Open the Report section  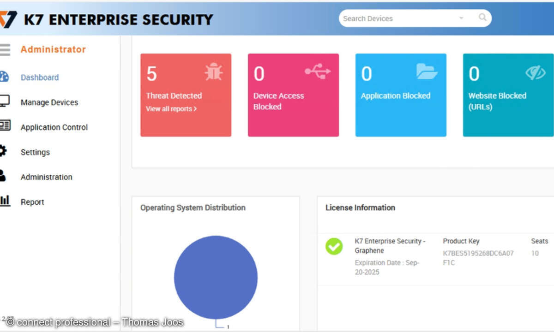tap(32, 202)
